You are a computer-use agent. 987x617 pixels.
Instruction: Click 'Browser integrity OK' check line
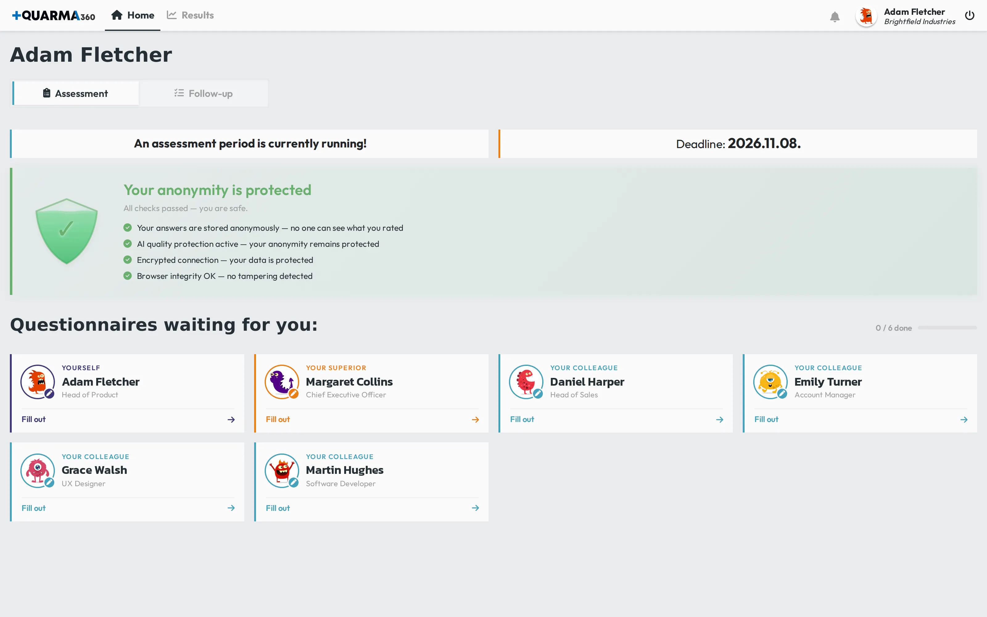tap(218, 276)
